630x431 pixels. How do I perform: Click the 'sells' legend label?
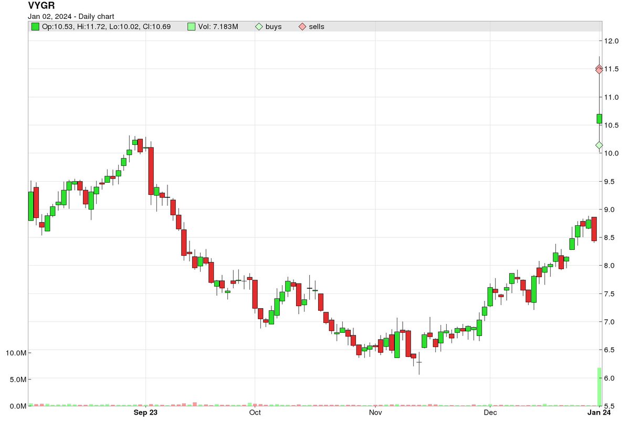pyautogui.click(x=316, y=26)
